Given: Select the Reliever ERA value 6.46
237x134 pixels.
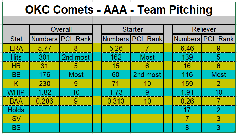Looking at the screenshot, I should point(187,48).
